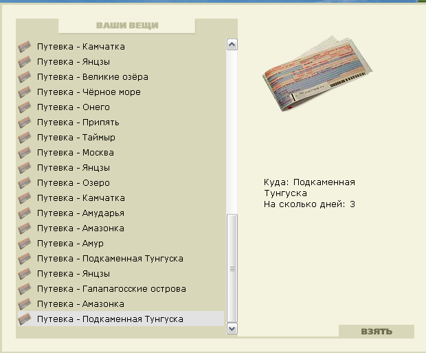Click the ticket icon beside Чёрное море
The height and width of the screenshot is (353, 426).
pos(25,92)
